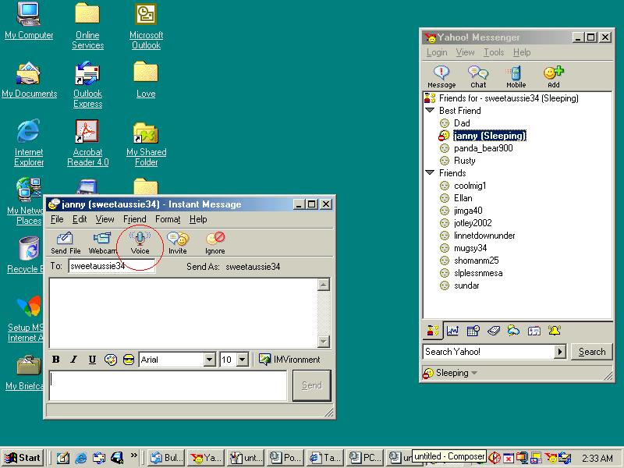Viewport: 624px width, 468px height.
Task: Switch to the Weather tab
Action: click(x=513, y=331)
